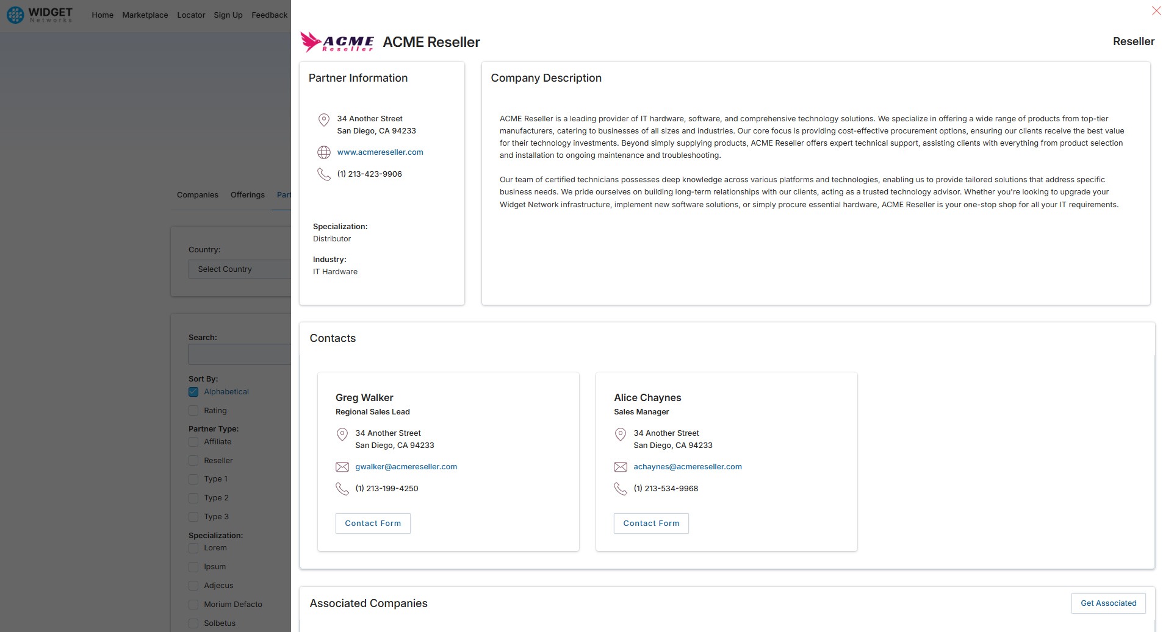
Task: Click the location pin in Alice Chaynes' card
Action: tap(621, 435)
